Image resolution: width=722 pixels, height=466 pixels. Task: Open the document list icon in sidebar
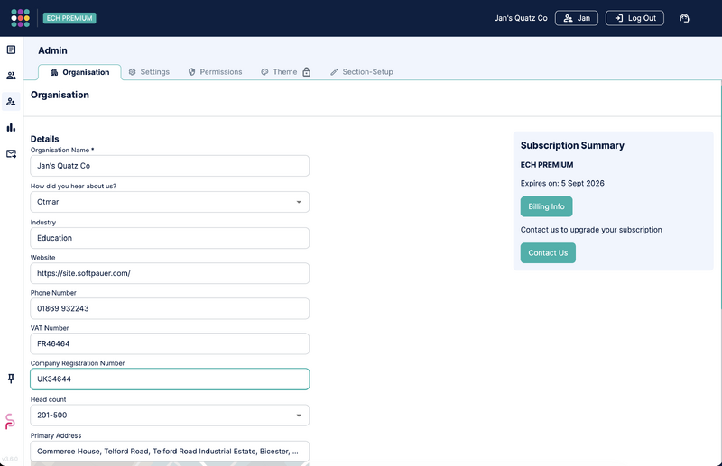[x=11, y=50]
